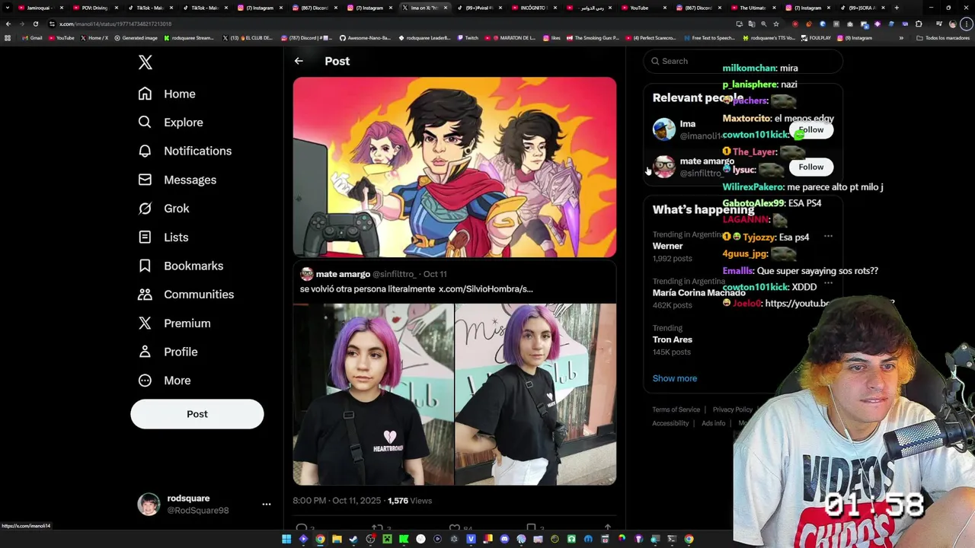Open the bookmarks apps grid icon
Screen dimensions: 975x548
pyautogui.click(x=8, y=37)
